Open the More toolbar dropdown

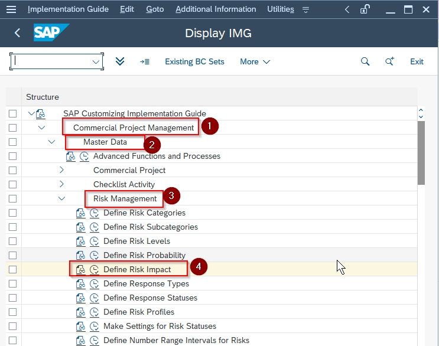coord(255,61)
